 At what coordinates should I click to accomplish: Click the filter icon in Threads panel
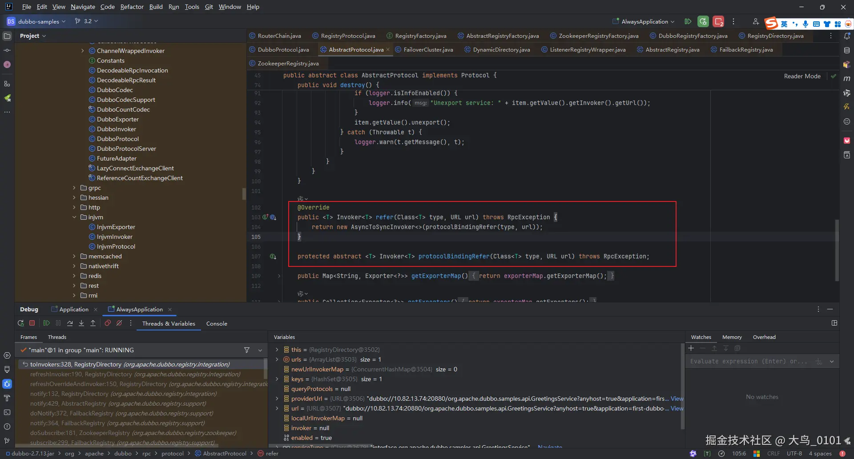tap(247, 350)
